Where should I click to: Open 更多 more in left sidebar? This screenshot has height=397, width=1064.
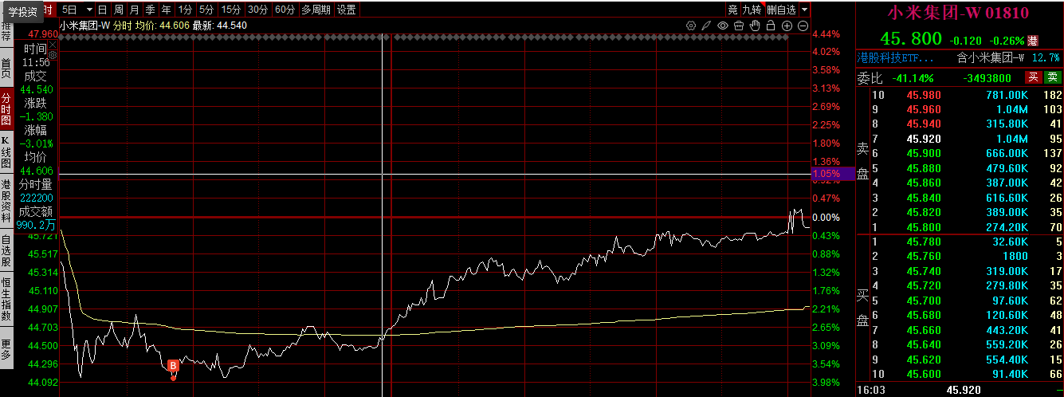tap(6, 349)
